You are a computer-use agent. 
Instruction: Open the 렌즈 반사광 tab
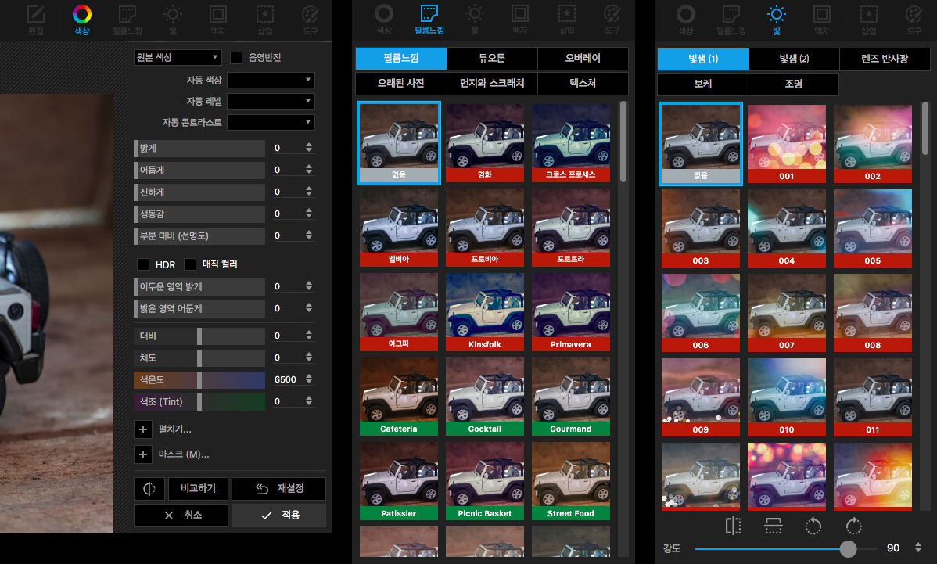885,59
